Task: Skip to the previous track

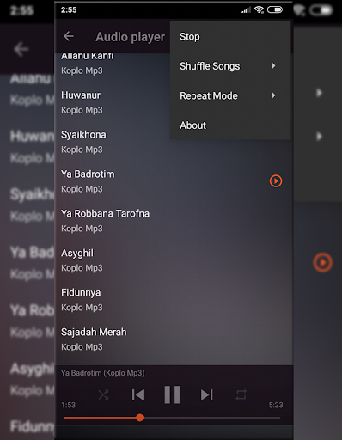Action: [137, 394]
